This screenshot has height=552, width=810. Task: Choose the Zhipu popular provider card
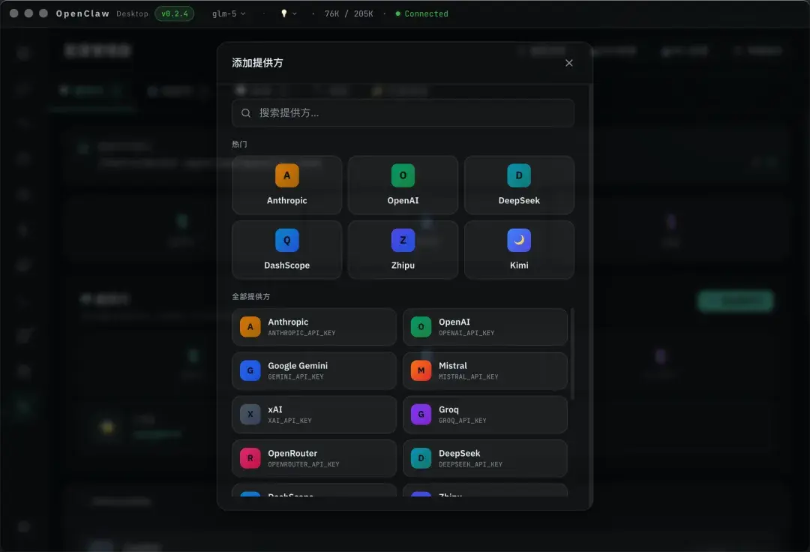403,250
